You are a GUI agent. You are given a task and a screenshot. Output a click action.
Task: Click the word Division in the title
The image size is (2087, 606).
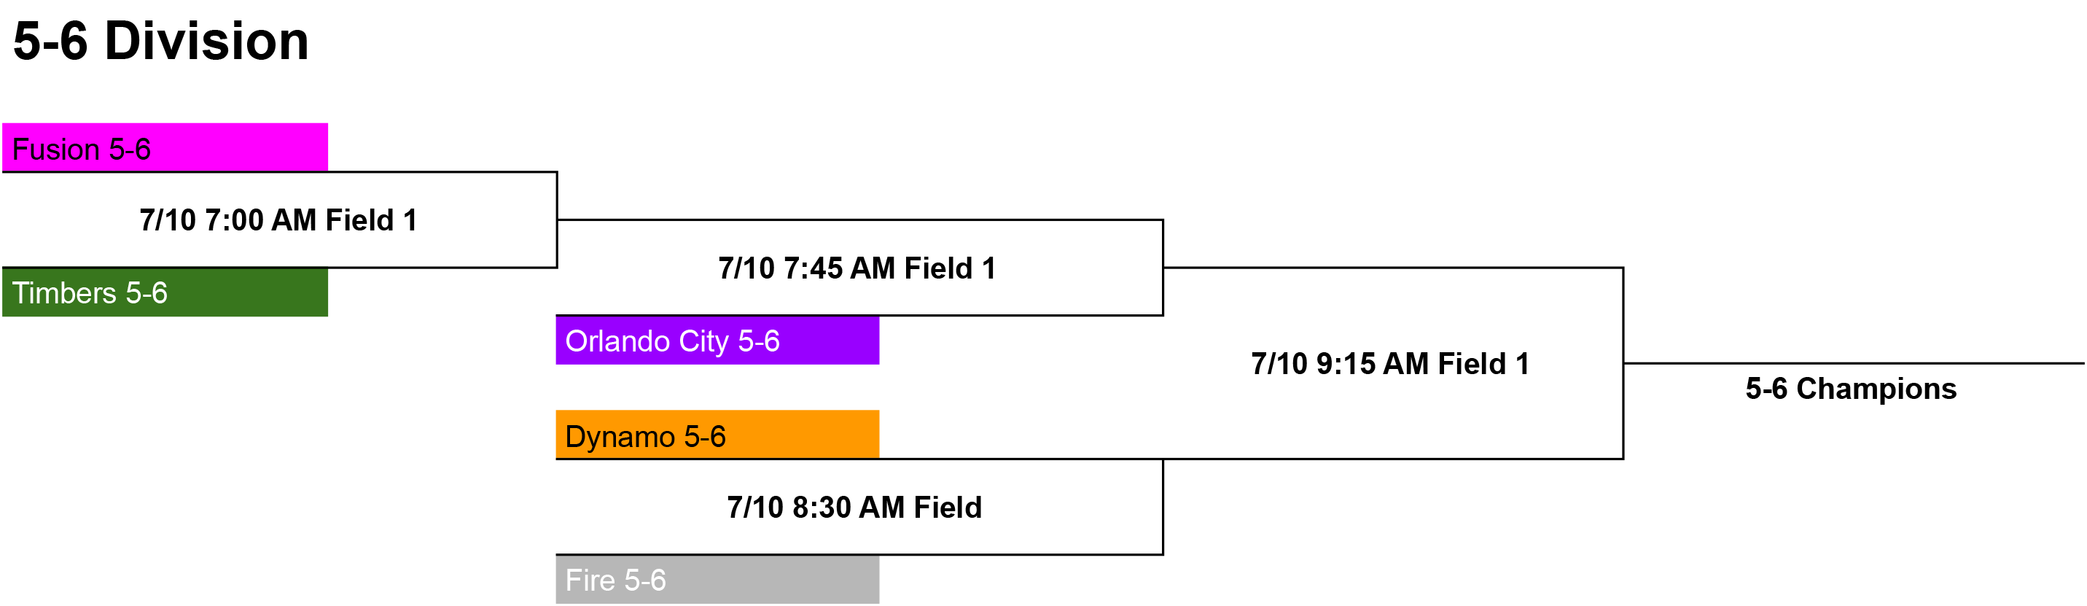[x=208, y=41]
